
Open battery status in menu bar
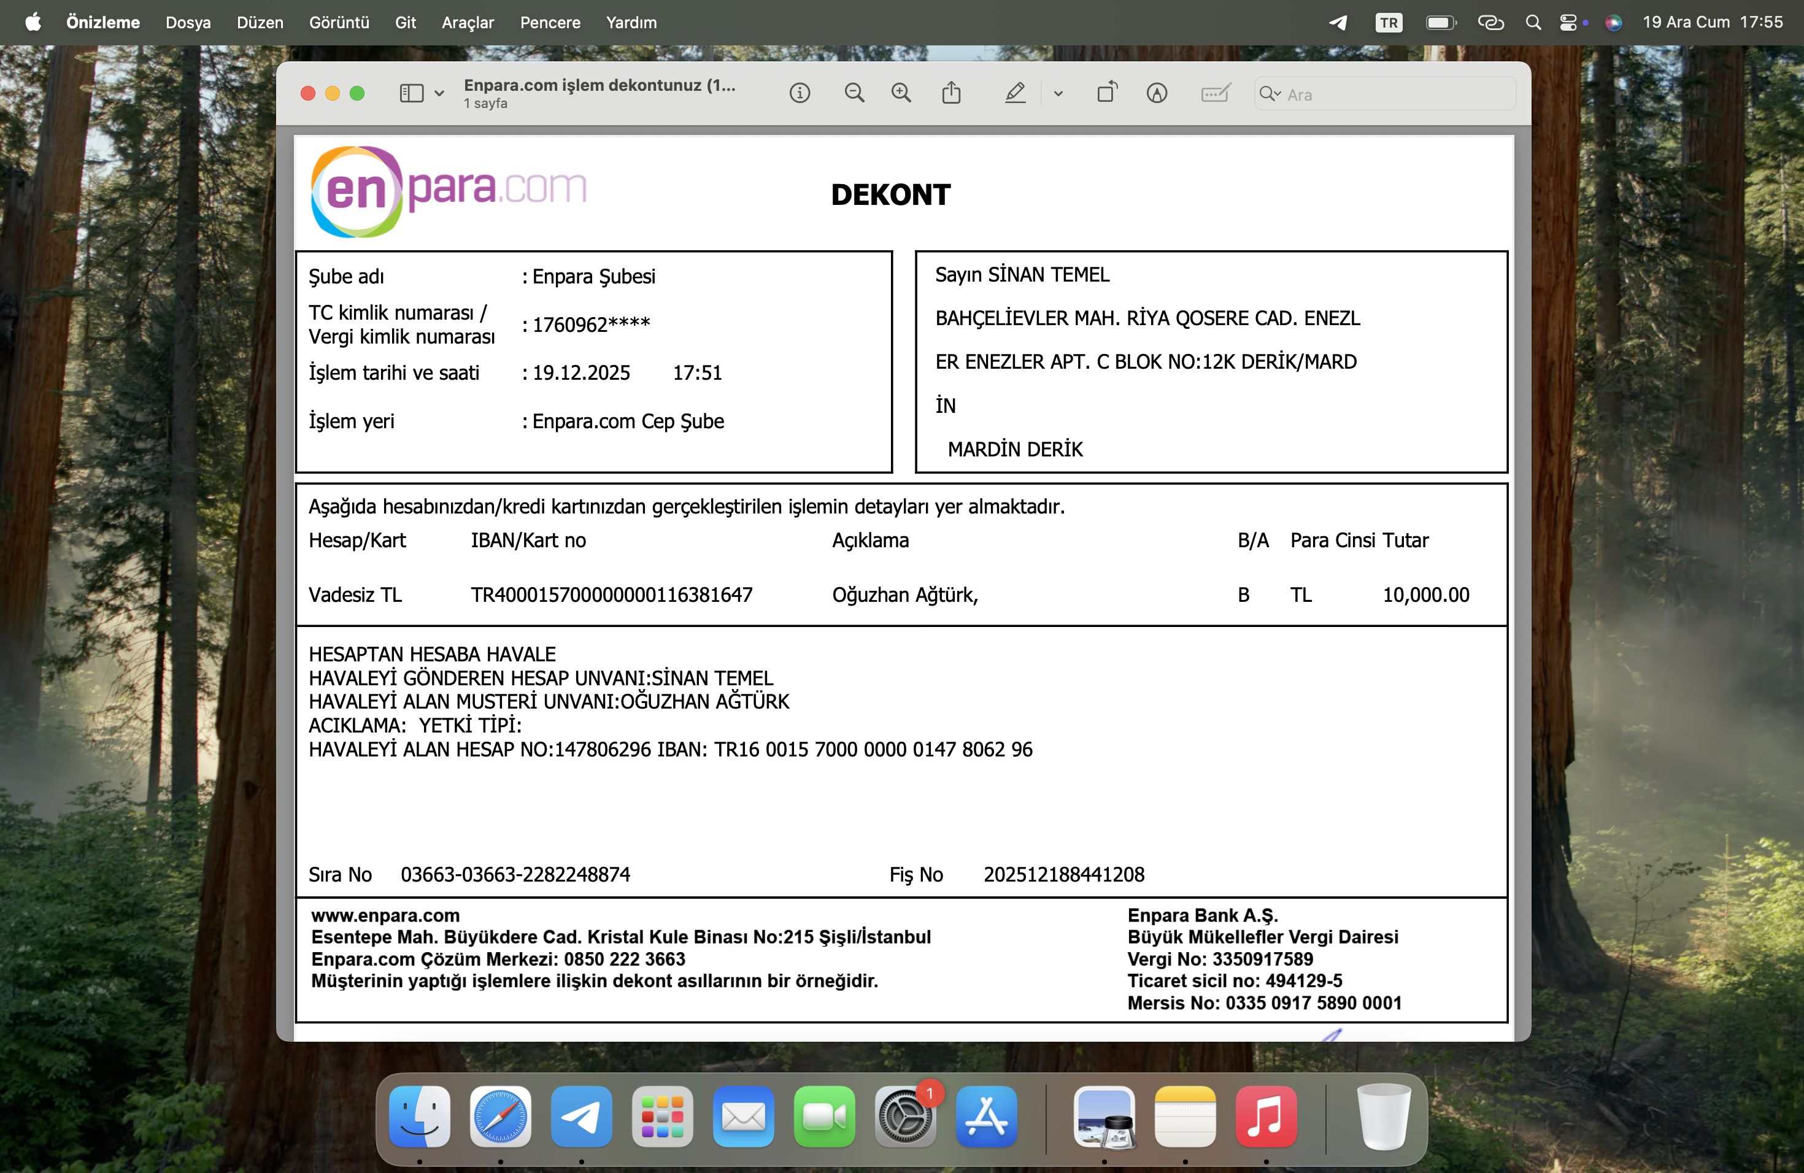pos(1441,23)
